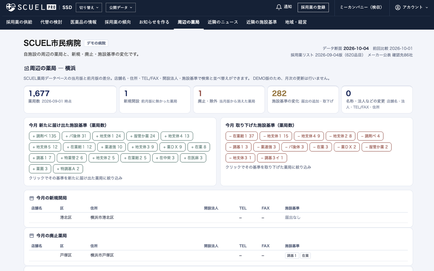Viewport: 434px width, 271px height.
Task: Open the 切り替え dropdown
Action: [x=89, y=7]
